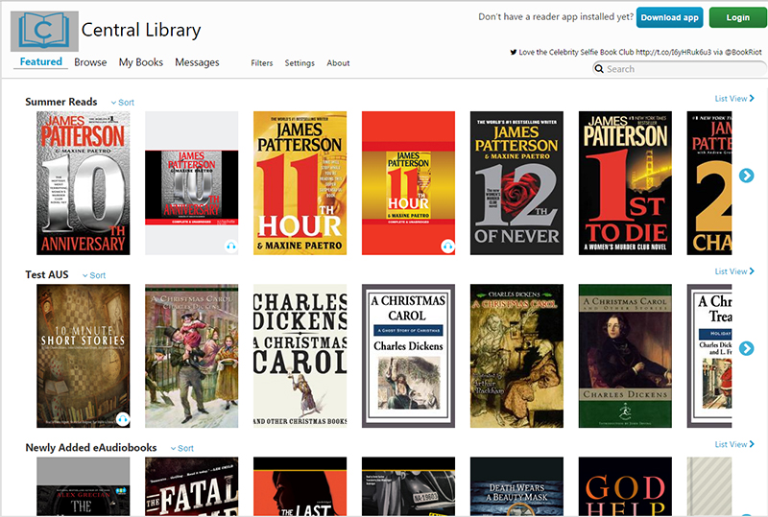Click the Summer Reads section heading
768x517 pixels.
pyautogui.click(x=61, y=102)
